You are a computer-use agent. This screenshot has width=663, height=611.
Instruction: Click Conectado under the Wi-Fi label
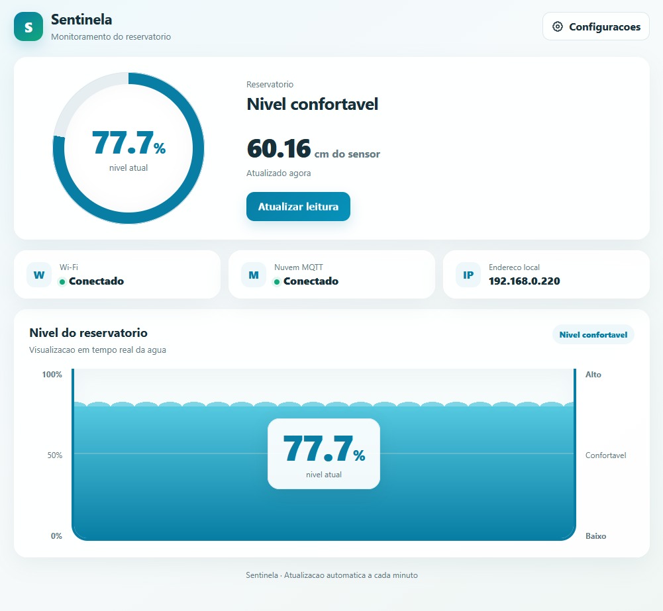tap(97, 281)
